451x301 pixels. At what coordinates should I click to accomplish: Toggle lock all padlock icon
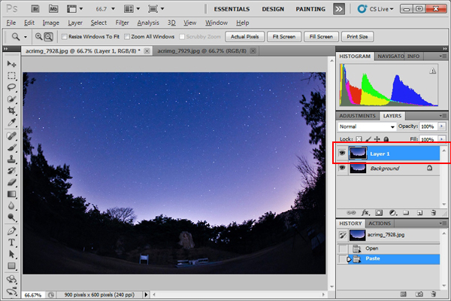pyautogui.click(x=386, y=139)
